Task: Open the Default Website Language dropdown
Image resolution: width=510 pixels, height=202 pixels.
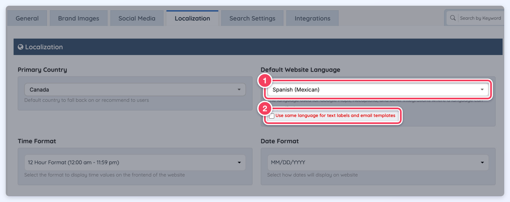Action: coord(378,90)
